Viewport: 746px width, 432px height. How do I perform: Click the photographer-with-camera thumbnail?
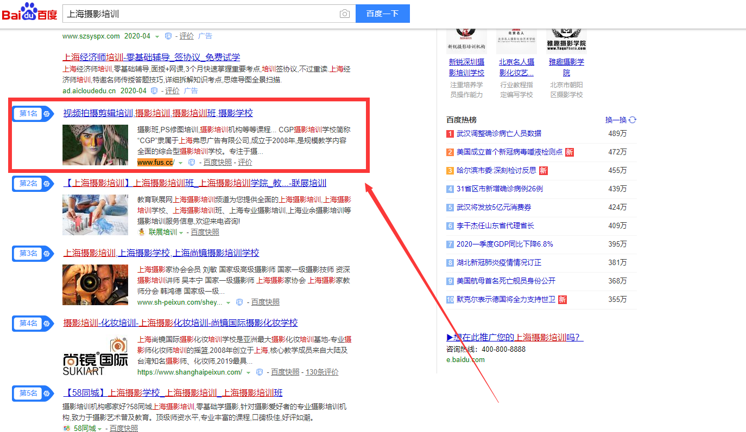click(x=96, y=285)
